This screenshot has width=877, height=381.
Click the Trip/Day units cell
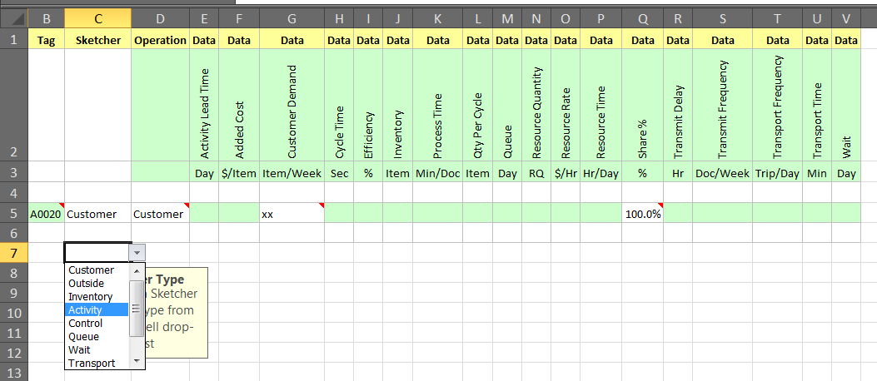777,173
